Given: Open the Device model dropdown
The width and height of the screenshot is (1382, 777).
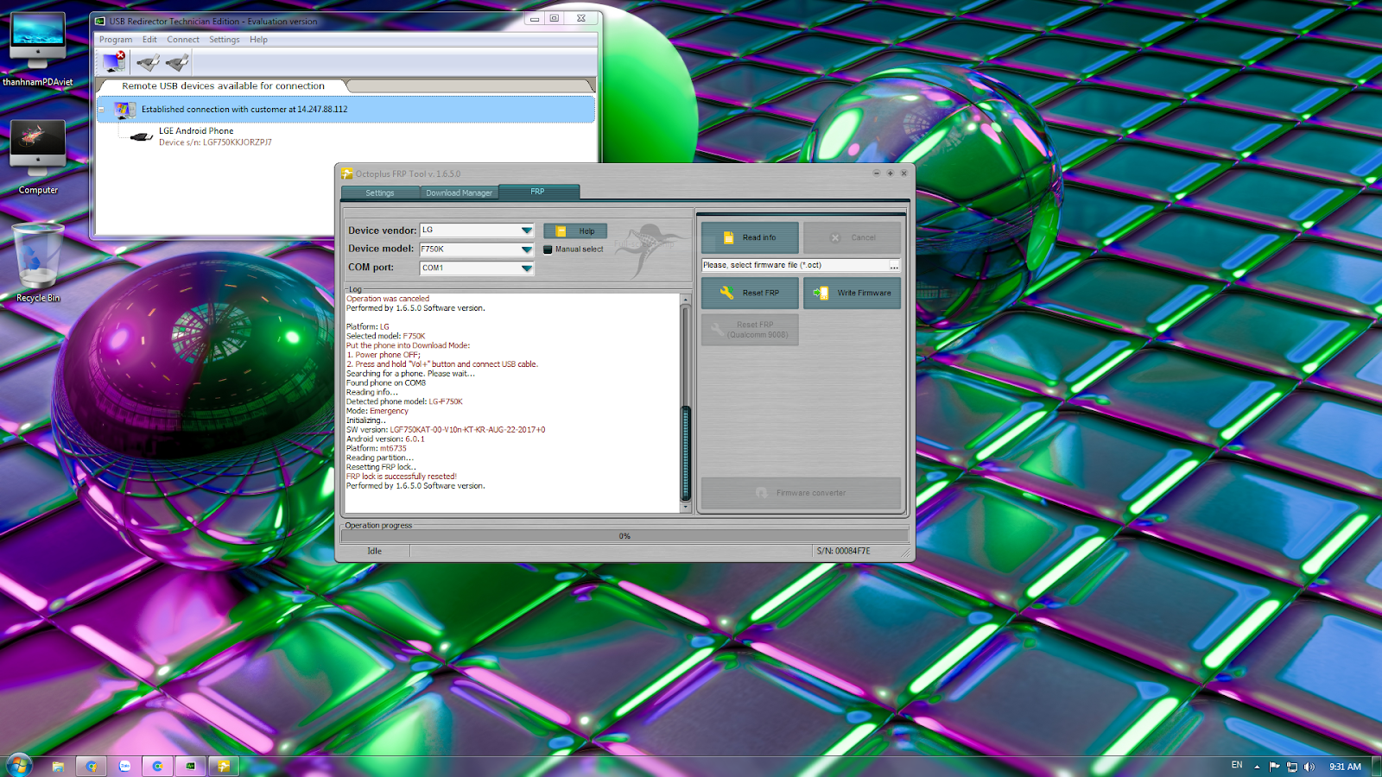Looking at the screenshot, I should click(x=526, y=250).
